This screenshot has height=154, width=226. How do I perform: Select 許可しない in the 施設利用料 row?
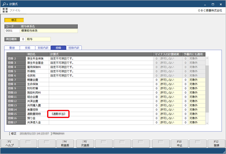click(170, 92)
